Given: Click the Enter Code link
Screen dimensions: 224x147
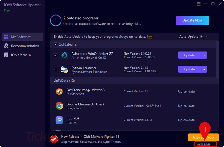Looking at the screenshot, I should (203, 144).
